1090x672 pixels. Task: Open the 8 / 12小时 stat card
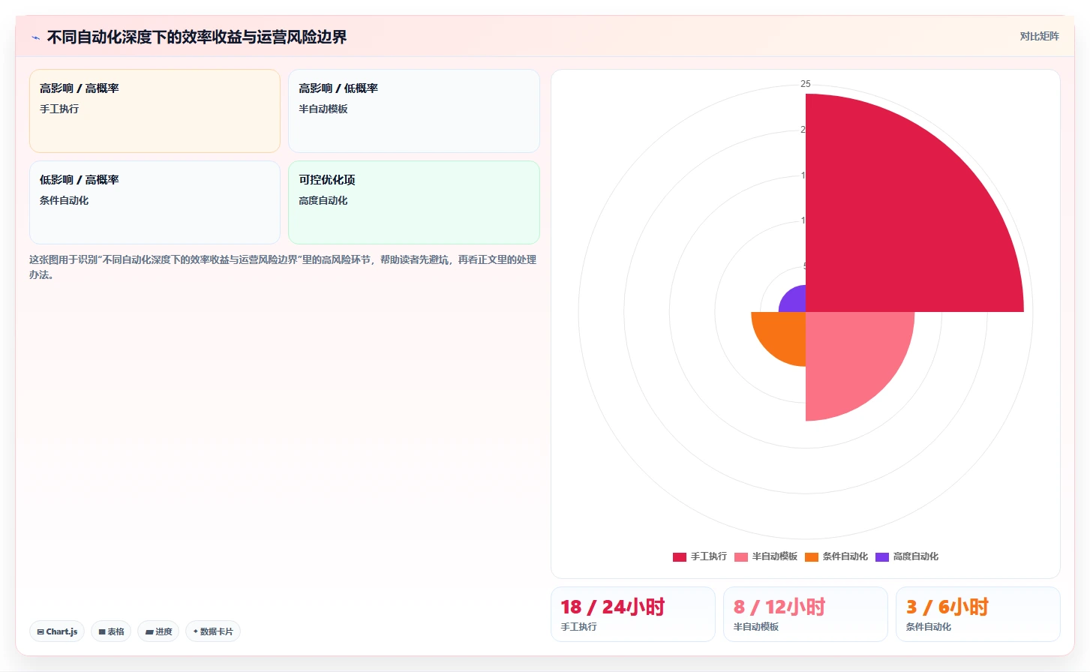806,614
